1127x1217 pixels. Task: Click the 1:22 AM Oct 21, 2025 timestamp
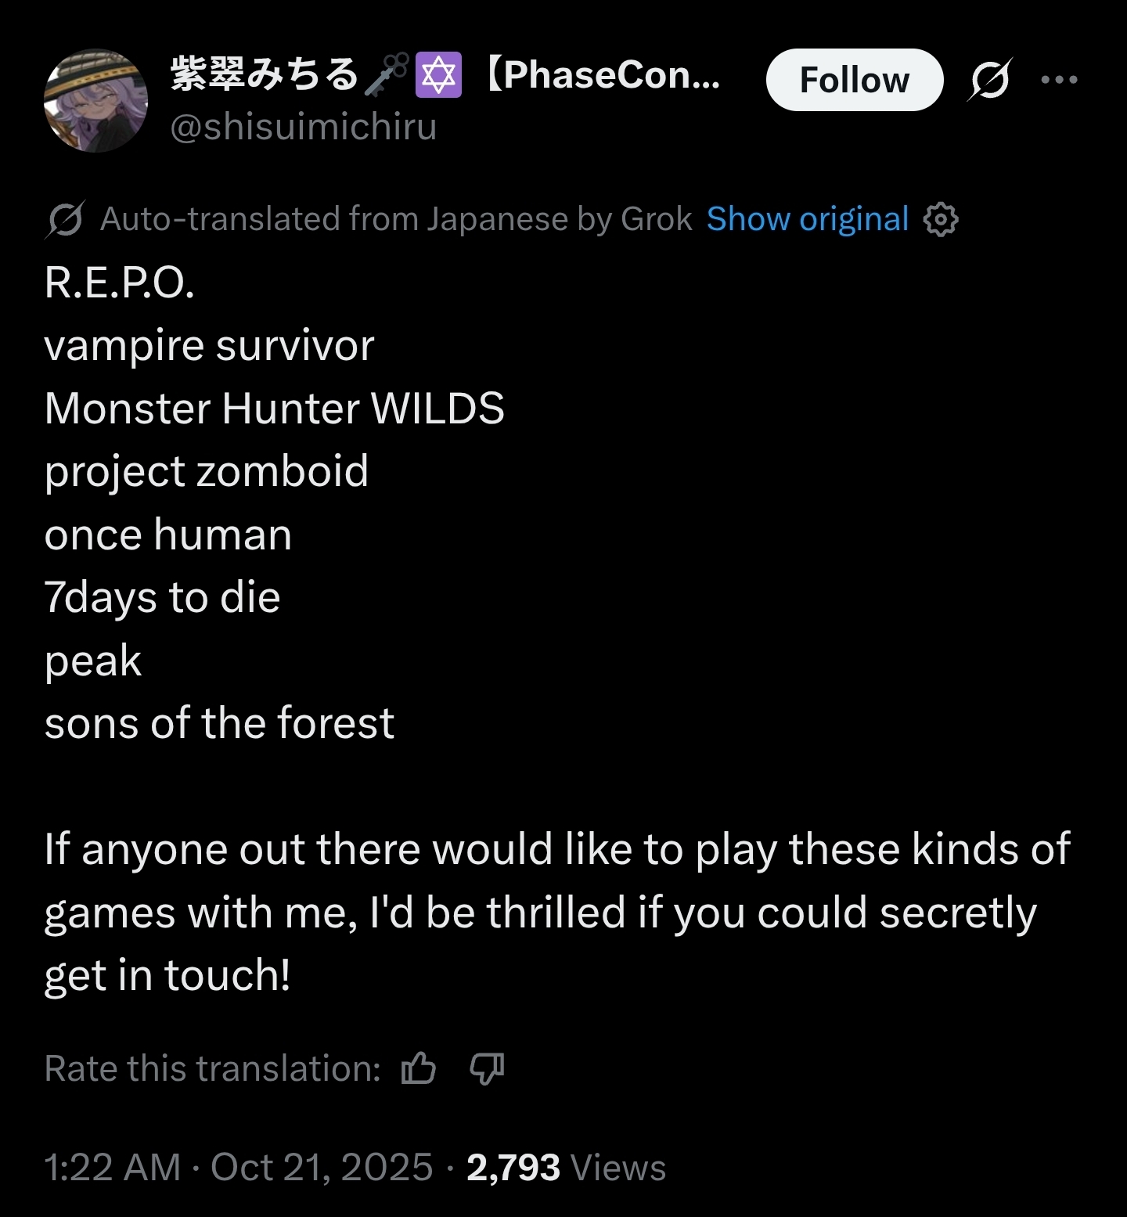239,1167
